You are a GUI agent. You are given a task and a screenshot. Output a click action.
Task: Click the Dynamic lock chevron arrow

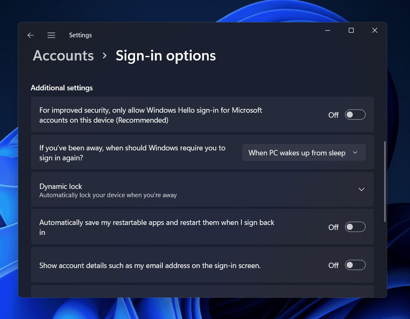tap(361, 190)
